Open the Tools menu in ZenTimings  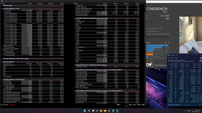[x=172, y=58]
